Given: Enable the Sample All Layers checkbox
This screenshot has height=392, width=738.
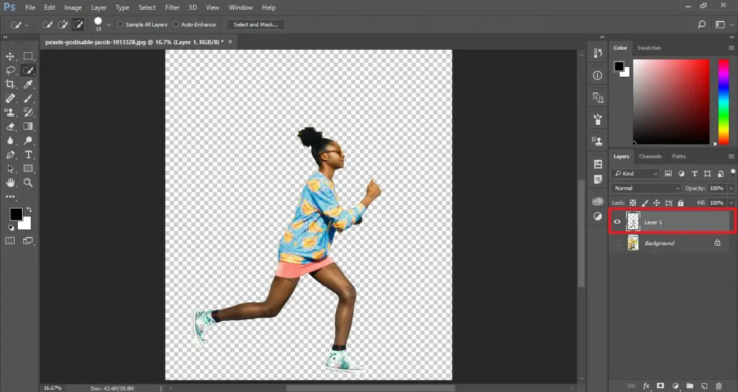Looking at the screenshot, I should click(x=121, y=24).
